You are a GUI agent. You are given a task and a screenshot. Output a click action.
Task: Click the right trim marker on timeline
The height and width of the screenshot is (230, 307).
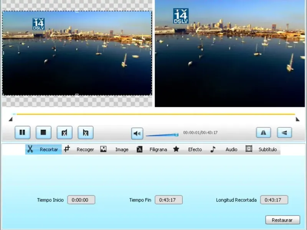(298, 119)
